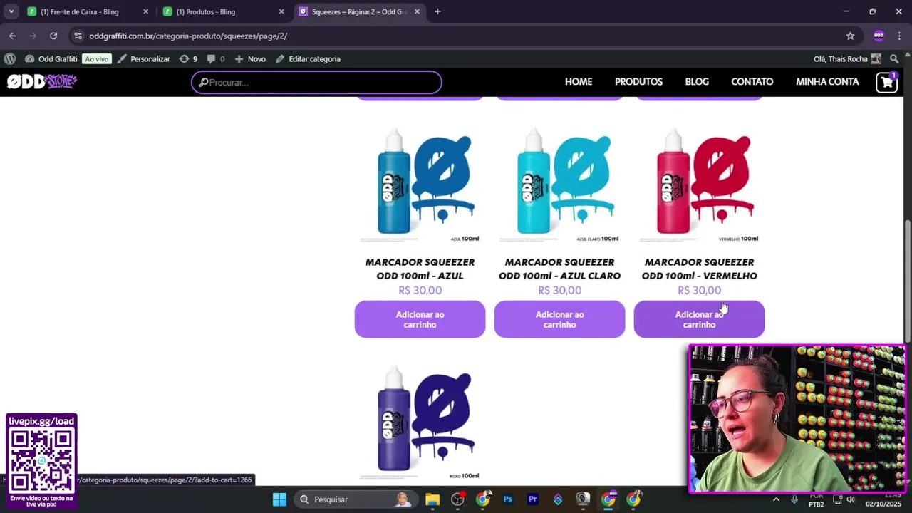912x513 pixels.
Task: Go back in the browser
Action: pyautogui.click(x=12, y=36)
